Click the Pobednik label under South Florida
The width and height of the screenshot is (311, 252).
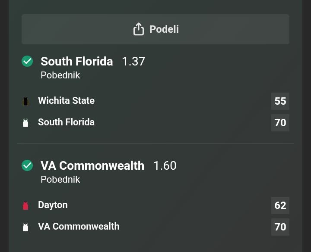tap(60, 75)
